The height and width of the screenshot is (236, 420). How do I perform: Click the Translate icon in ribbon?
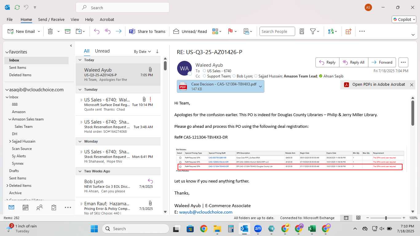point(331,31)
